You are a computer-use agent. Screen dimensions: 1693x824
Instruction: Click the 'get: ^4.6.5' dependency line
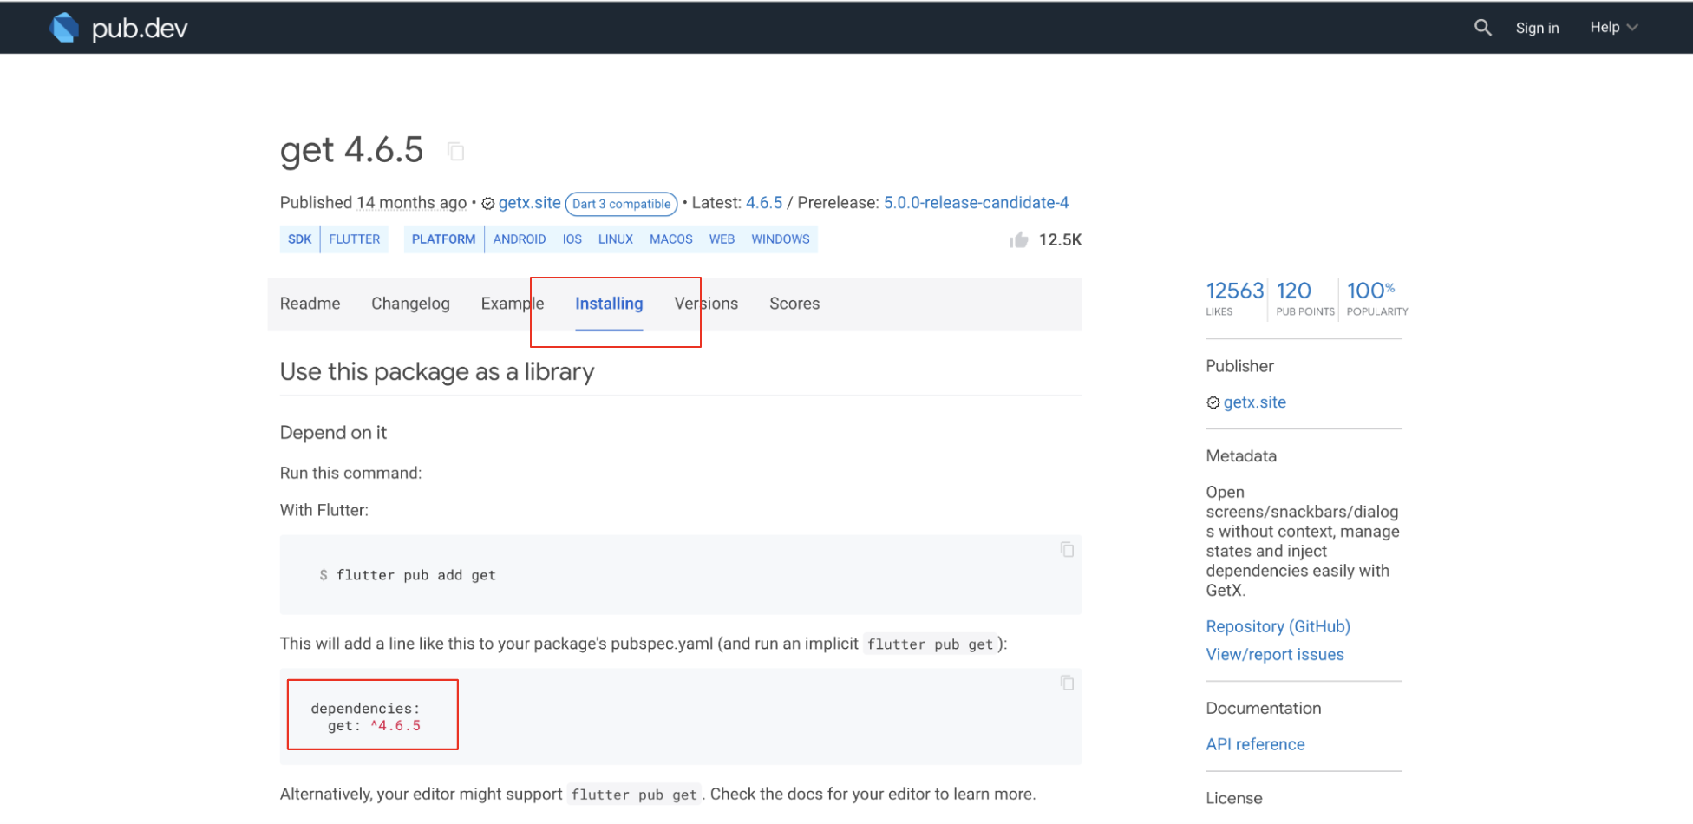coord(374,726)
